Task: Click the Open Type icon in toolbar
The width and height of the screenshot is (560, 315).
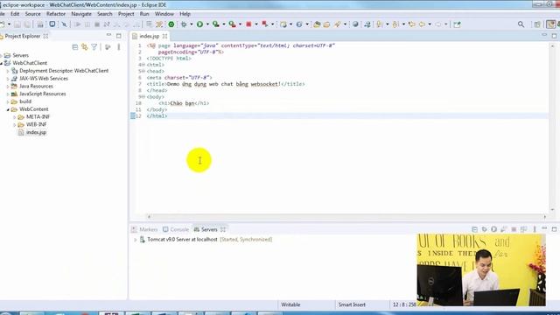Action: point(317,24)
